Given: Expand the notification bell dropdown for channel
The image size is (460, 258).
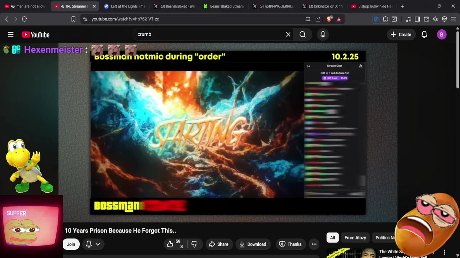Looking at the screenshot, I should (93, 244).
